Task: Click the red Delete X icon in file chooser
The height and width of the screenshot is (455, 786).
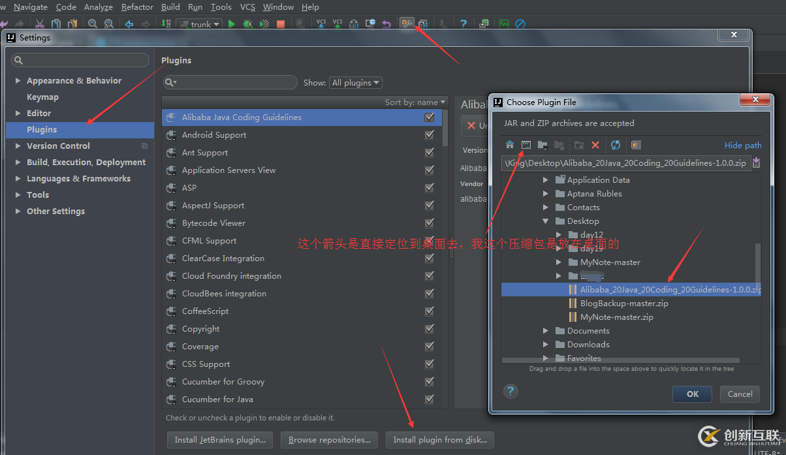Action: [595, 145]
